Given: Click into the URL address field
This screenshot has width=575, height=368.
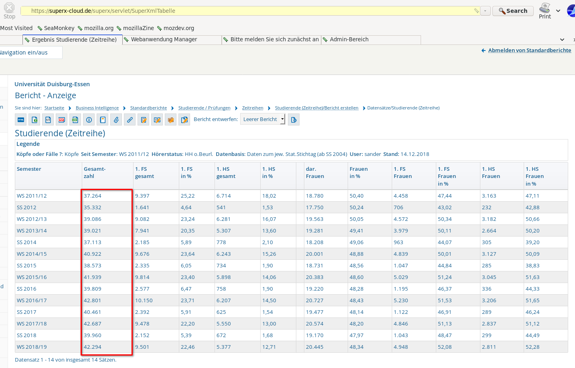Looking at the screenshot, I should click(x=249, y=11).
